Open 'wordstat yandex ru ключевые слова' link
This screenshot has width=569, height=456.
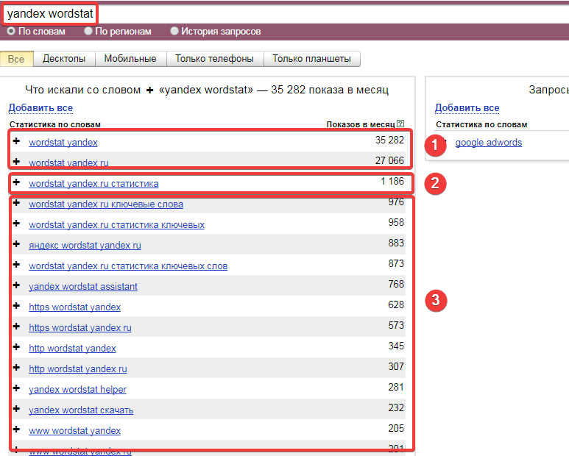[x=106, y=204]
